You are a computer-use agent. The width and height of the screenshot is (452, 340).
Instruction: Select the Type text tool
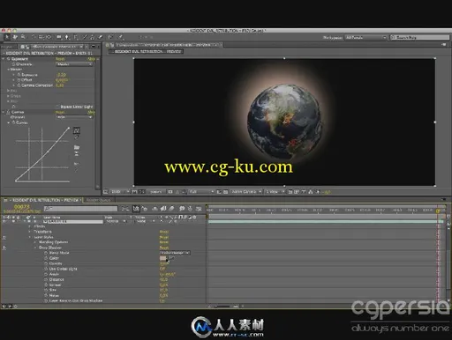(76, 37)
